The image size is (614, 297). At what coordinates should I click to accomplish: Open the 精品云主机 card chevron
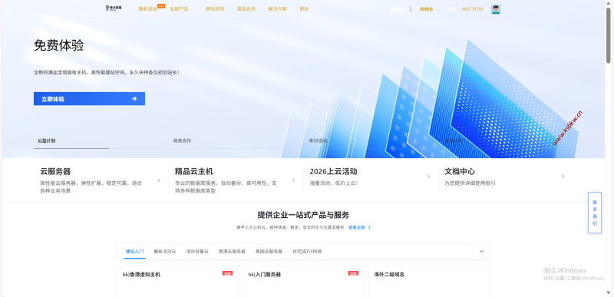(x=294, y=180)
